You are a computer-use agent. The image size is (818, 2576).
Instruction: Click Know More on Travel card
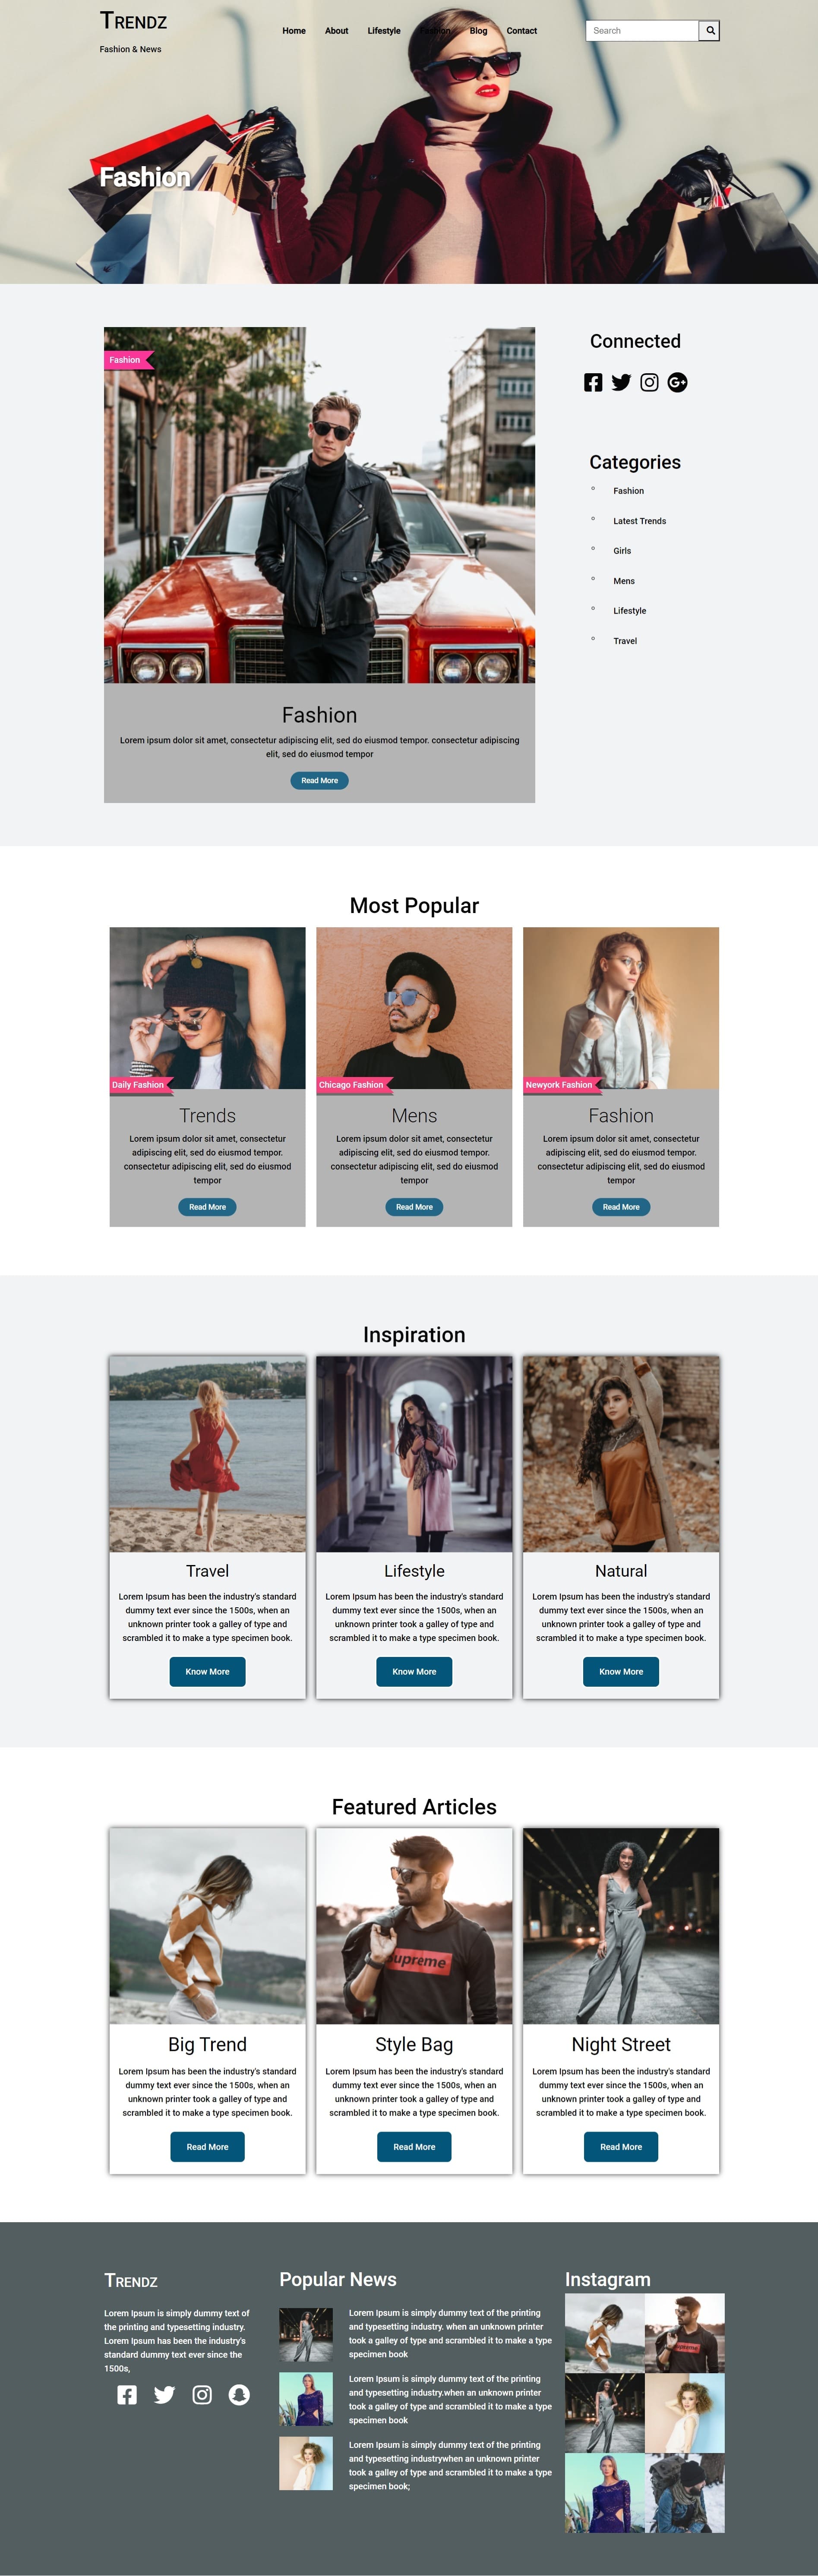[x=207, y=1671]
